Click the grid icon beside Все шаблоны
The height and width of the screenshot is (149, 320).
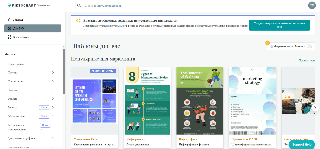(x=10, y=37)
